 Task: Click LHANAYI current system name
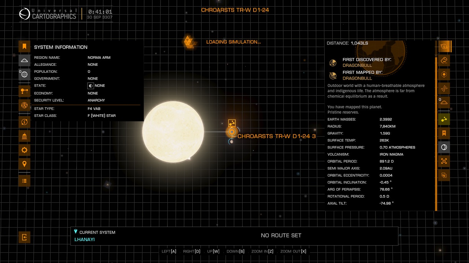pyautogui.click(x=85, y=240)
